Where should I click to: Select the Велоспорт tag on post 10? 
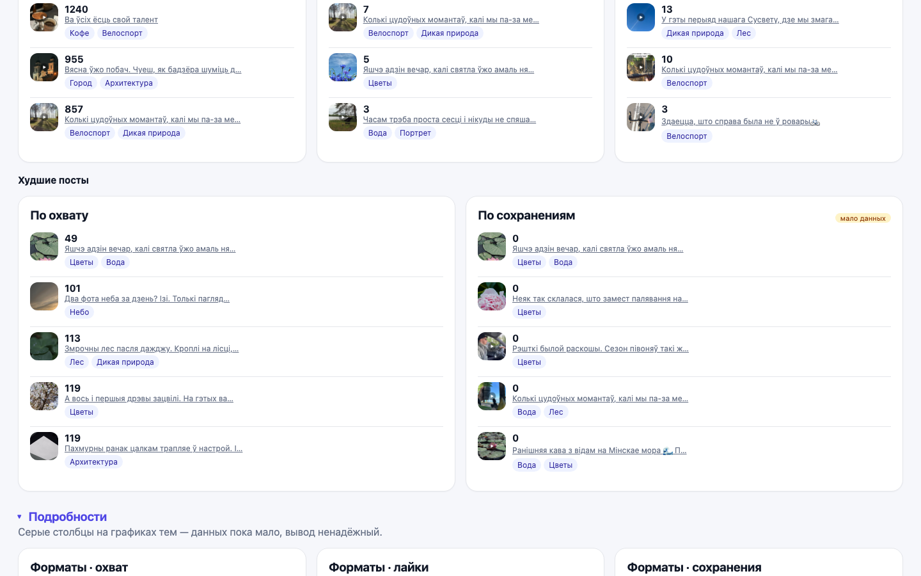687,83
